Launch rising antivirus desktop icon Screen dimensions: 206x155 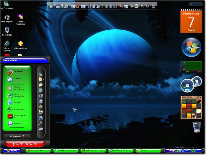click(21, 44)
